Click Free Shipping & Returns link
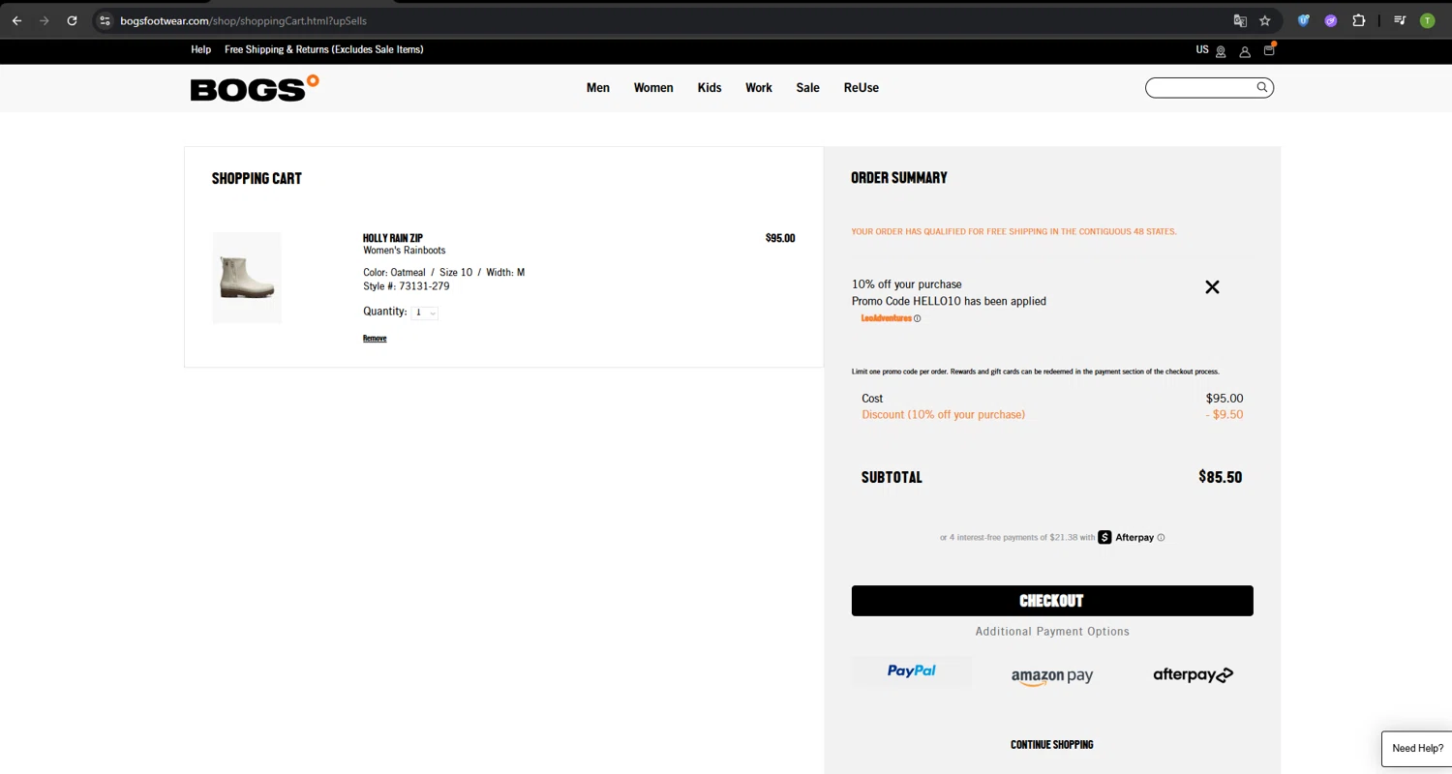The width and height of the screenshot is (1452, 774). (324, 49)
